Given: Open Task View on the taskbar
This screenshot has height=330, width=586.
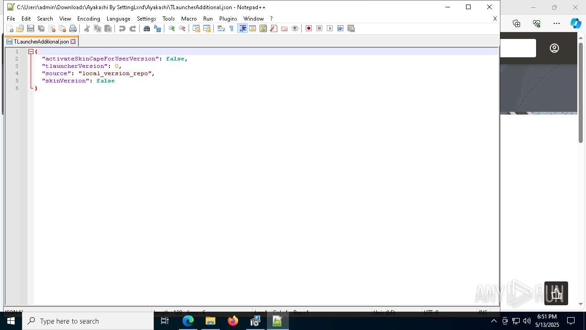Looking at the screenshot, I should [x=165, y=321].
